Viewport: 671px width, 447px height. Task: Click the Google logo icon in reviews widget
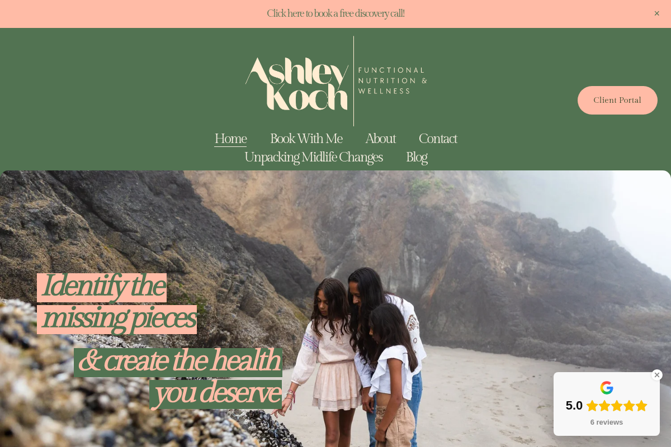coord(607,388)
